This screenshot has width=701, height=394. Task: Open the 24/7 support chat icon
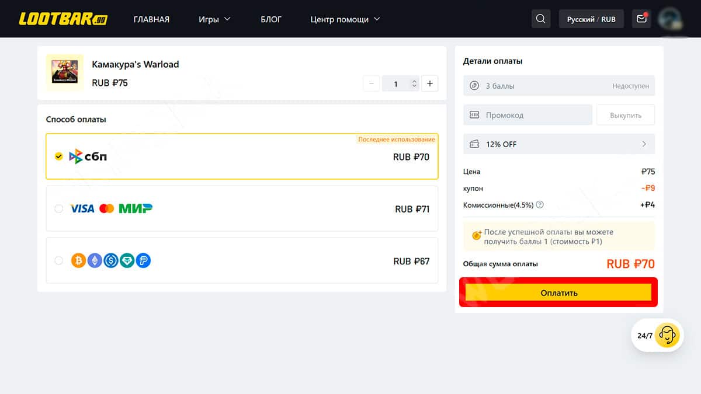coord(667,336)
